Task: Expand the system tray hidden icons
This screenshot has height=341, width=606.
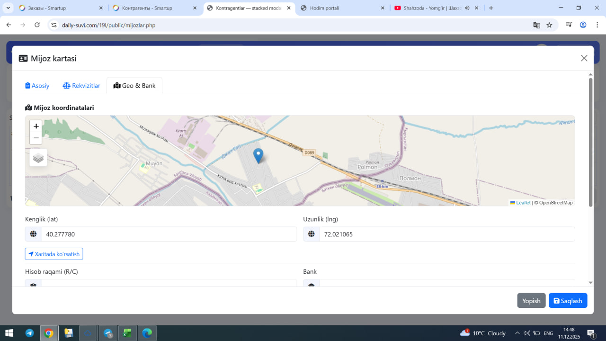Action: (x=517, y=333)
